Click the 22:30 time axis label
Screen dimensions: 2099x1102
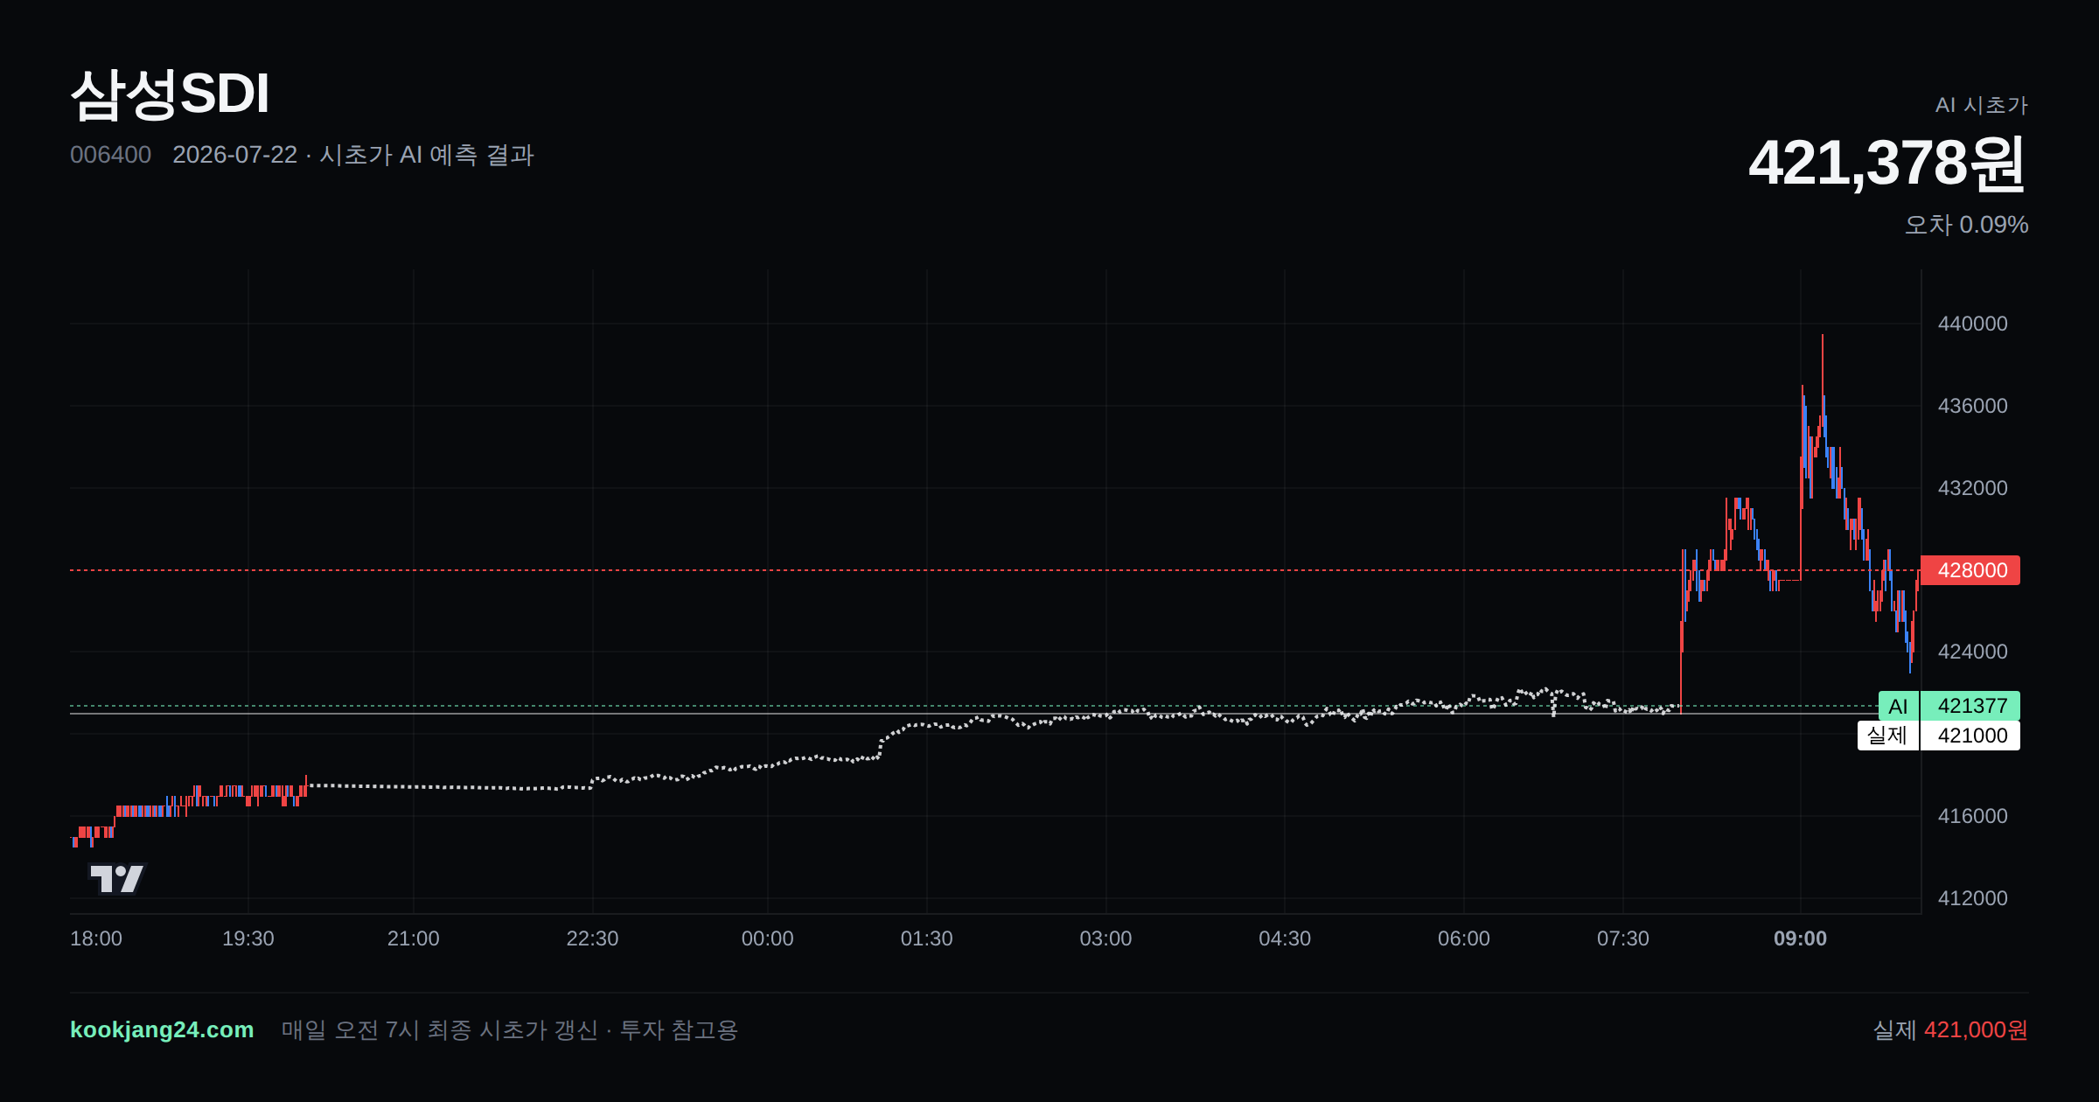592,938
